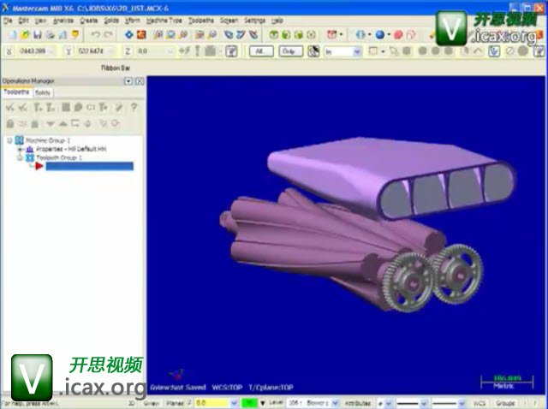Image resolution: width=548 pixels, height=409 pixels.
Task: Click the Save disk icon
Action: [38, 34]
